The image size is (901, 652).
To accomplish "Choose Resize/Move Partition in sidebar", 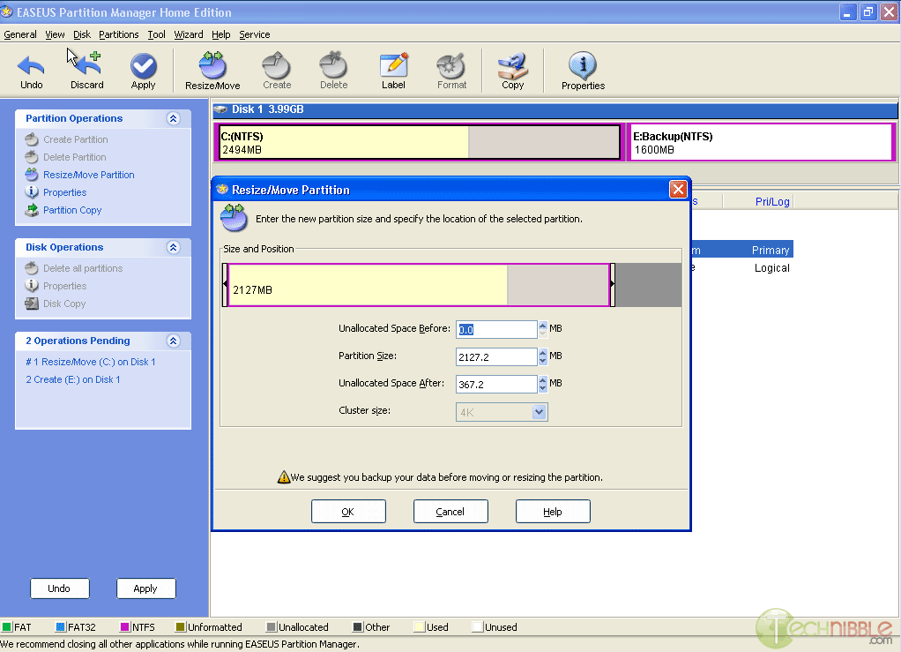I will tap(88, 175).
